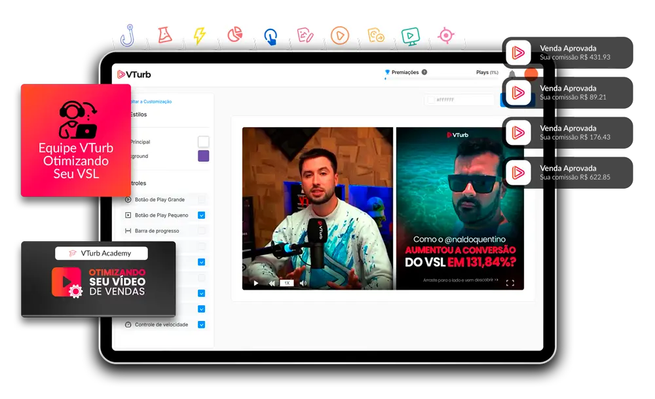Screen dimensions: 655x399
Task: Enable the Barra de progresso checkbox
Action: tap(201, 231)
